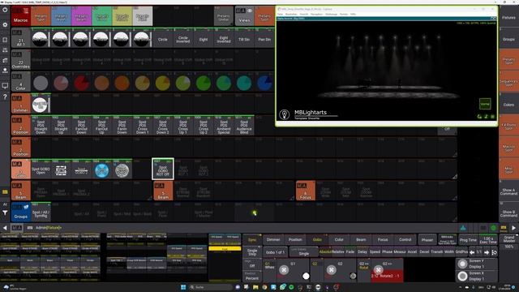
Task: Toggle the Relative layer button
Action: pyautogui.click(x=338, y=252)
